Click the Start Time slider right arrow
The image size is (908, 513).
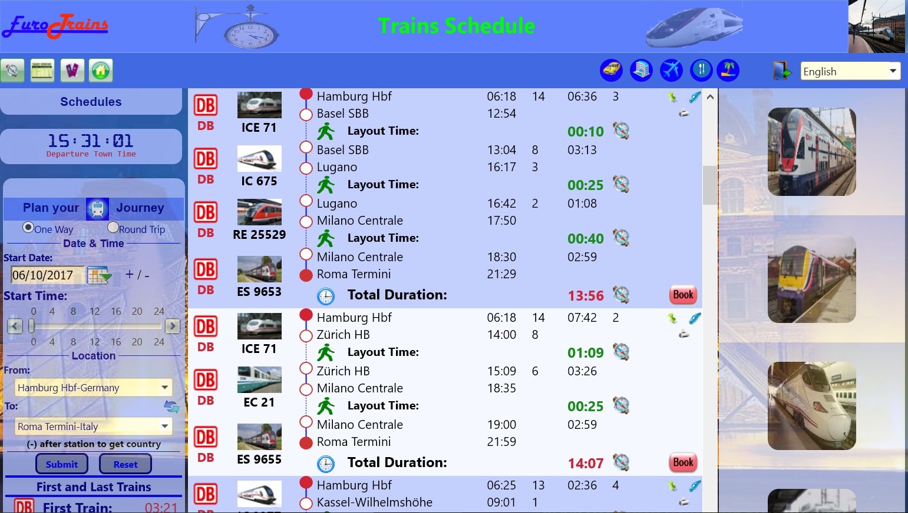point(173,326)
